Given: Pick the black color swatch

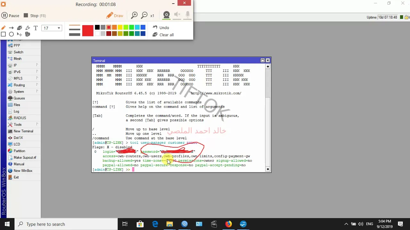Looking at the screenshot, I should (x=97, y=27).
